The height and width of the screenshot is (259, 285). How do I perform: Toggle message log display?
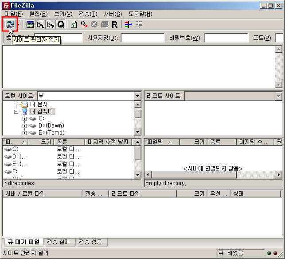[30, 24]
